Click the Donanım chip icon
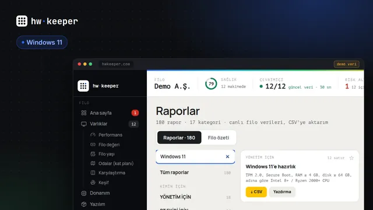 tap(84, 193)
